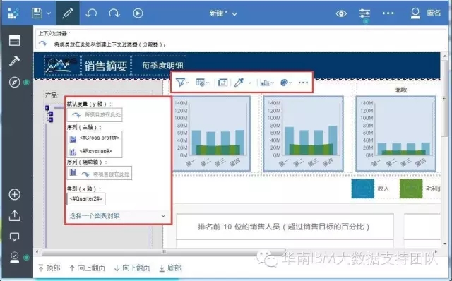This screenshot has height=281, width=452.
Task: Open the properties sliders icon
Action: 364,13
